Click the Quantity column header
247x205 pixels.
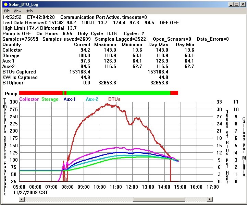(12, 45)
